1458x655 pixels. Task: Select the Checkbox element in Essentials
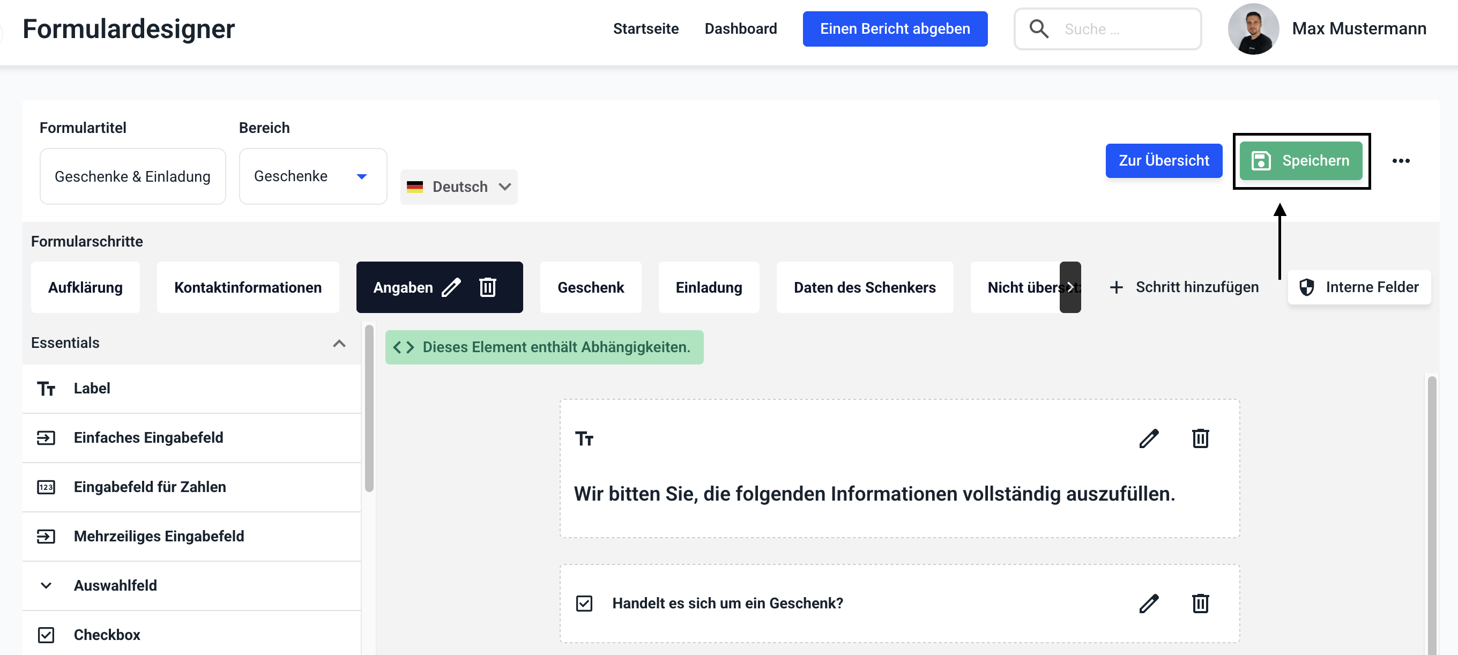[107, 635]
